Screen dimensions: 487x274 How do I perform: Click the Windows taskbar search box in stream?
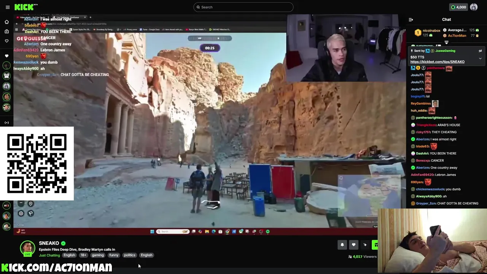click(173, 231)
